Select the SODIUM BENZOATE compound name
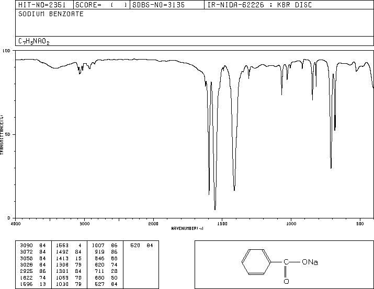The image size is (374, 289). (x=51, y=14)
